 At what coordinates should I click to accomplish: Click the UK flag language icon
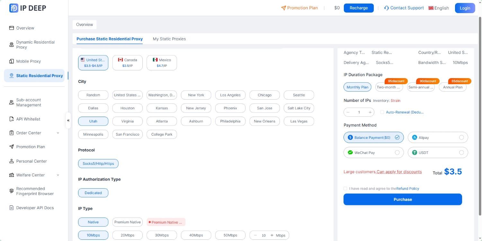(x=431, y=8)
